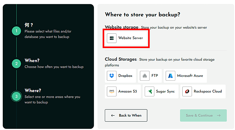
Task: Choose Dropbox as backup destination
Action: [121, 76]
